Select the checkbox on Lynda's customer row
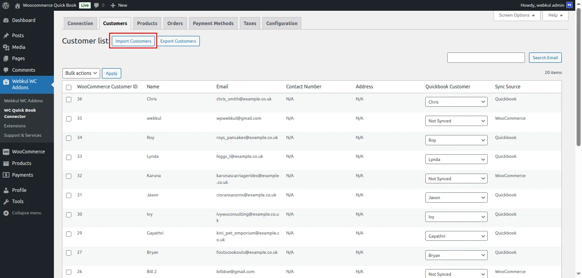This screenshot has width=582, height=278. click(x=68, y=157)
